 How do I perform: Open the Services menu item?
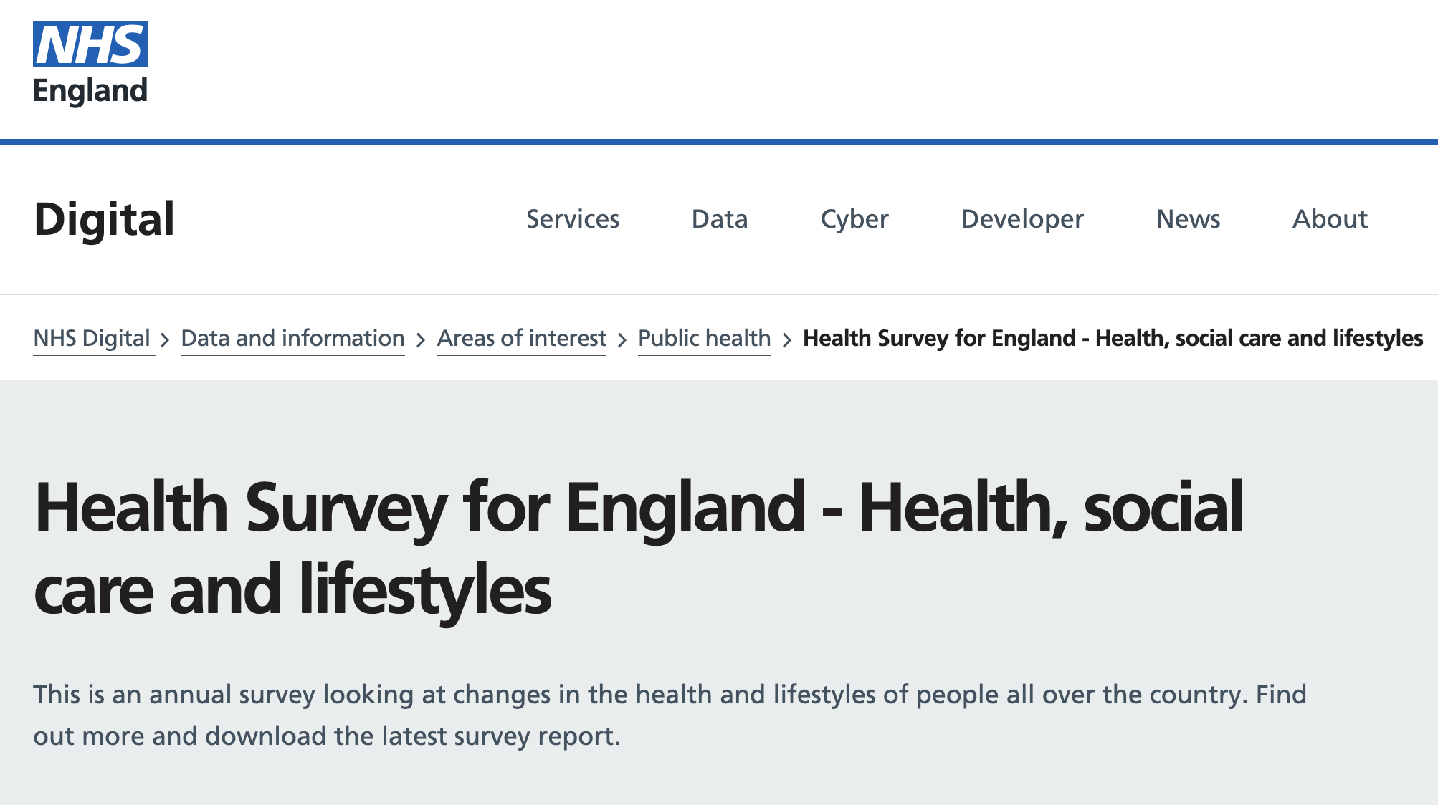(573, 219)
